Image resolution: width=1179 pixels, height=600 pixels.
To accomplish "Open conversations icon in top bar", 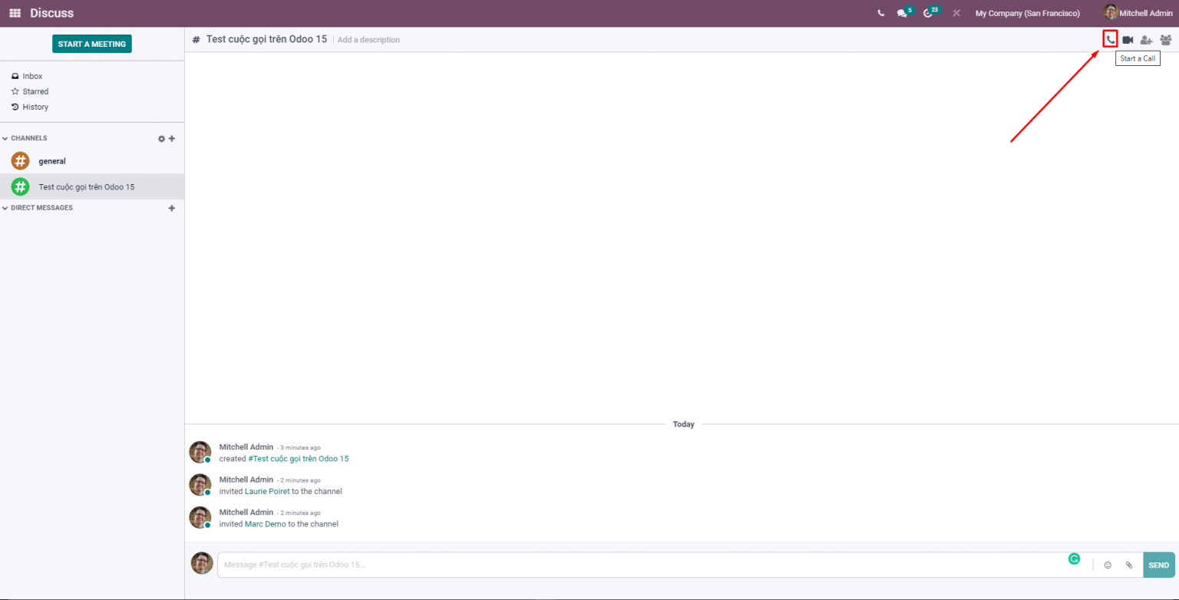I will [903, 13].
